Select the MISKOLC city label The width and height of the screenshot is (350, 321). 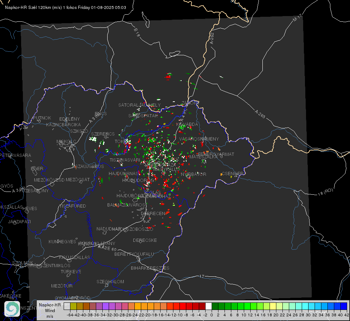click(x=66, y=142)
